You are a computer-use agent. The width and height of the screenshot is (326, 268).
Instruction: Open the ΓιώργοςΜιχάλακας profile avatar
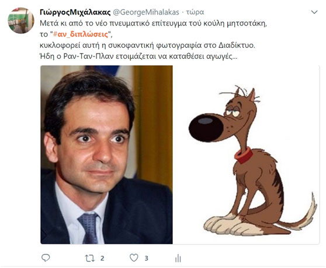pyautogui.click(x=21, y=20)
